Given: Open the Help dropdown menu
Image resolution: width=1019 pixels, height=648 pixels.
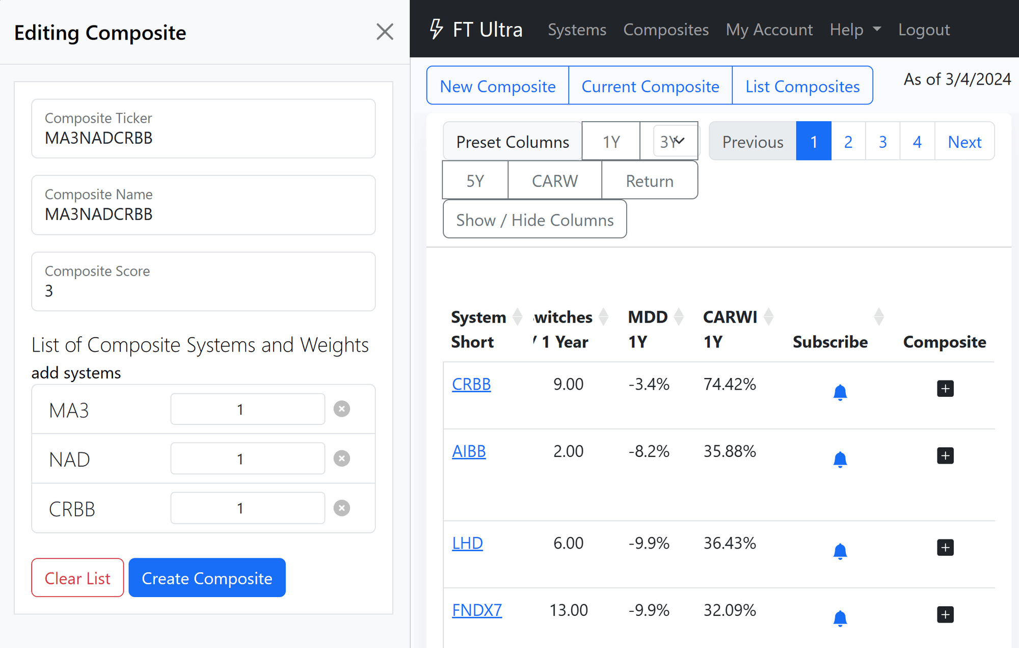Looking at the screenshot, I should 855,30.
